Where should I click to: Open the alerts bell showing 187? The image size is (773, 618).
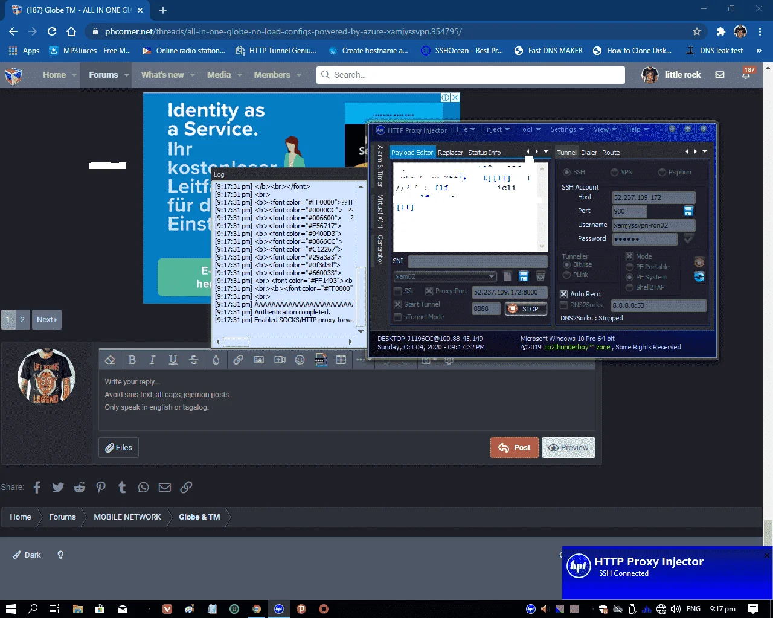746,74
